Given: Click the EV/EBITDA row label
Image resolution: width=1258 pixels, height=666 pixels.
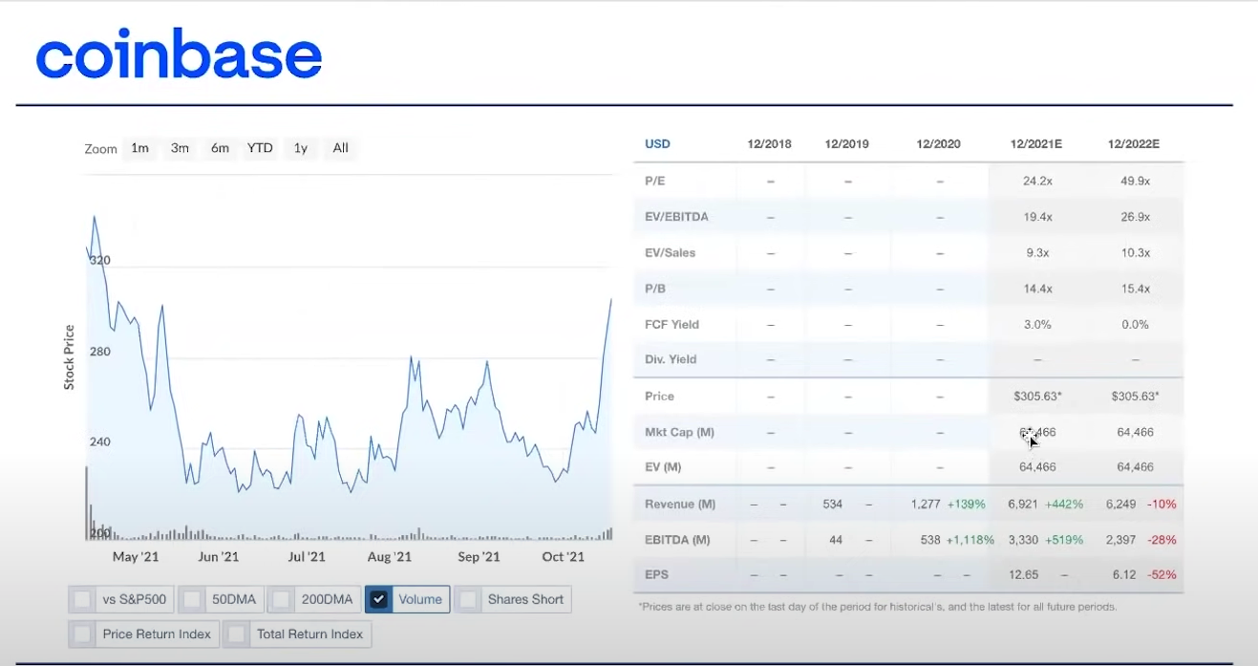Looking at the screenshot, I should [x=676, y=217].
